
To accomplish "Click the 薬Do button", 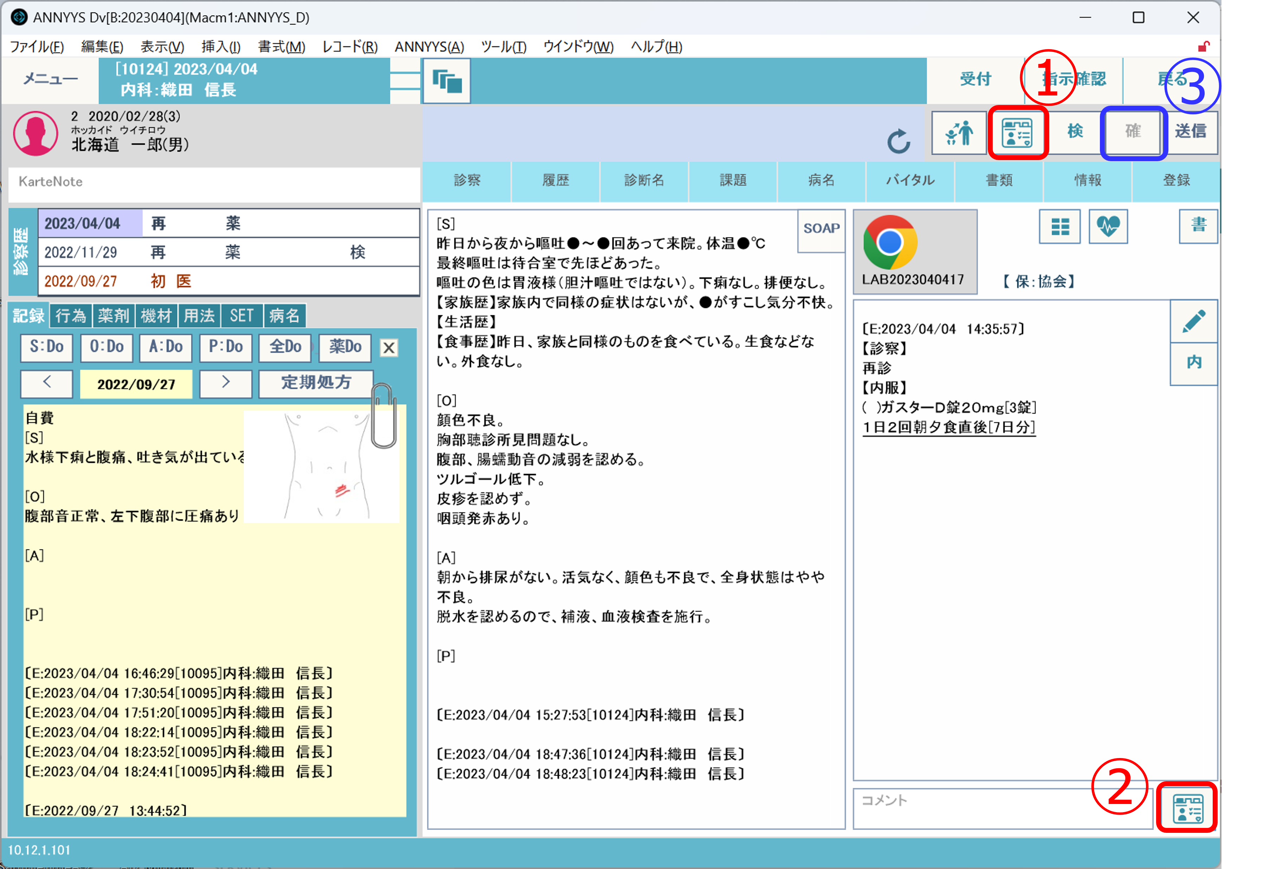I will [345, 347].
